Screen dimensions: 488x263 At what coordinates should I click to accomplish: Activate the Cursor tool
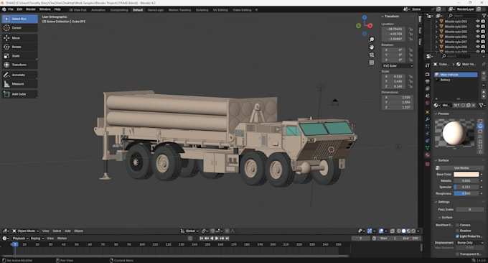[x=19, y=28]
